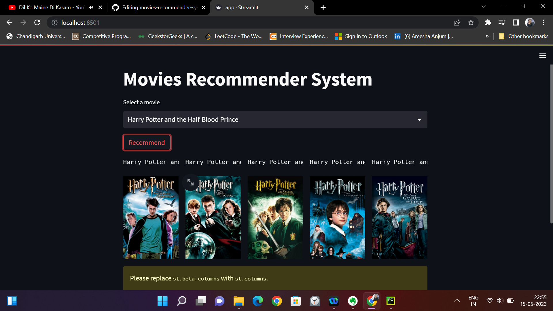Expand Order of the Phoenix poster to fullscreen

pos(190,182)
